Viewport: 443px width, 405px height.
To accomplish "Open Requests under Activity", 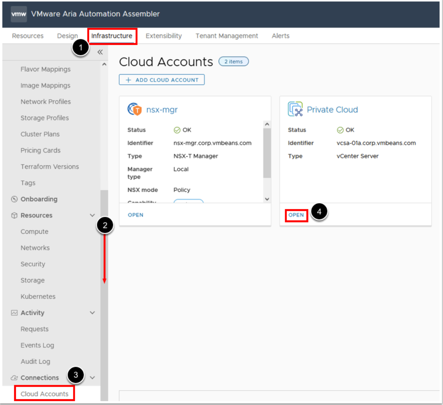I will click(34, 329).
